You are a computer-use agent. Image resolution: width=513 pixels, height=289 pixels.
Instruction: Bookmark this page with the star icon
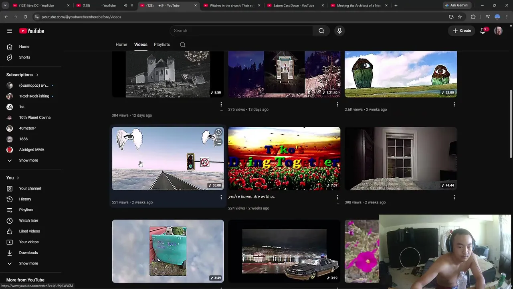coord(460,17)
